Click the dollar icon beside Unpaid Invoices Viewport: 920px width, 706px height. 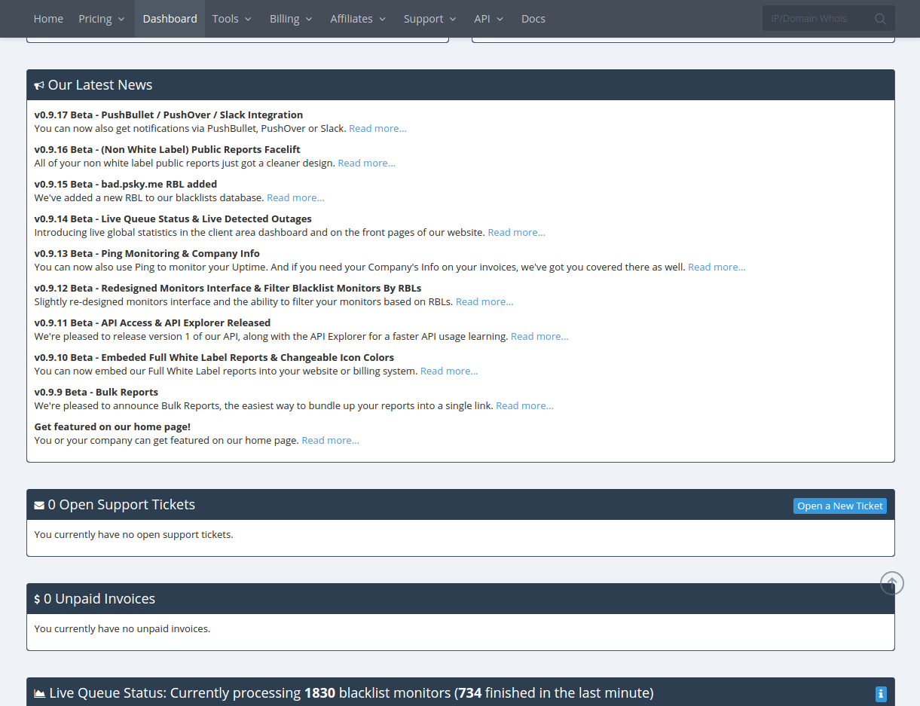37,600
